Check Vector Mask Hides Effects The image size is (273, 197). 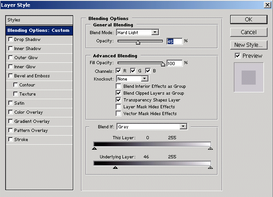click(119, 113)
